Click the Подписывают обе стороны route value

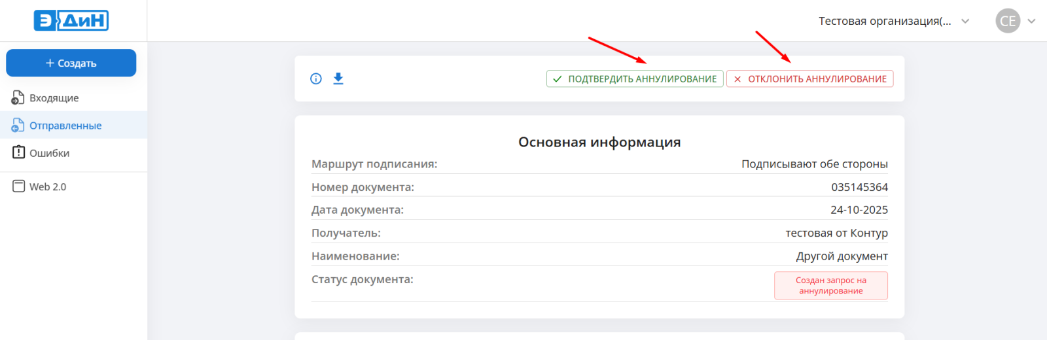pyautogui.click(x=814, y=164)
